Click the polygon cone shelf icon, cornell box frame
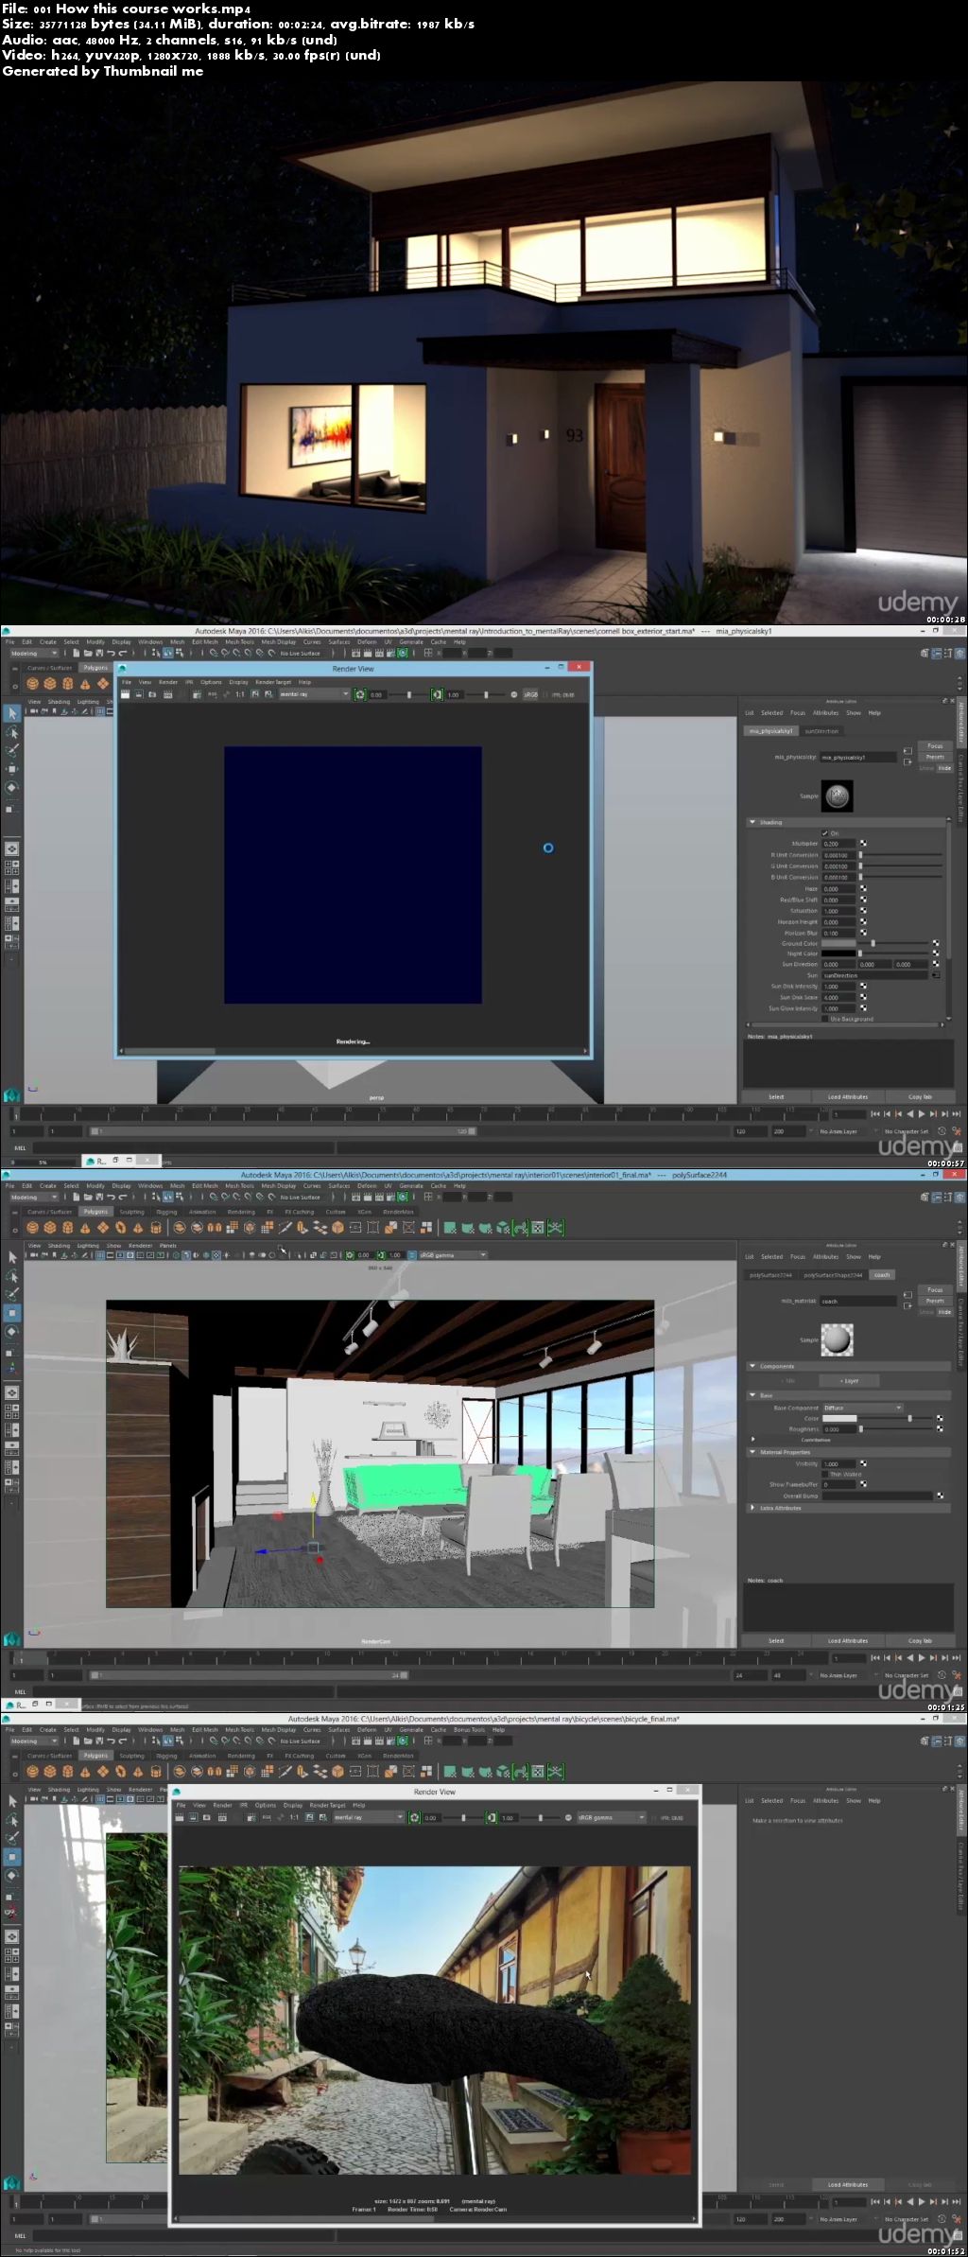The height and width of the screenshot is (2257, 968). point(85,684)
